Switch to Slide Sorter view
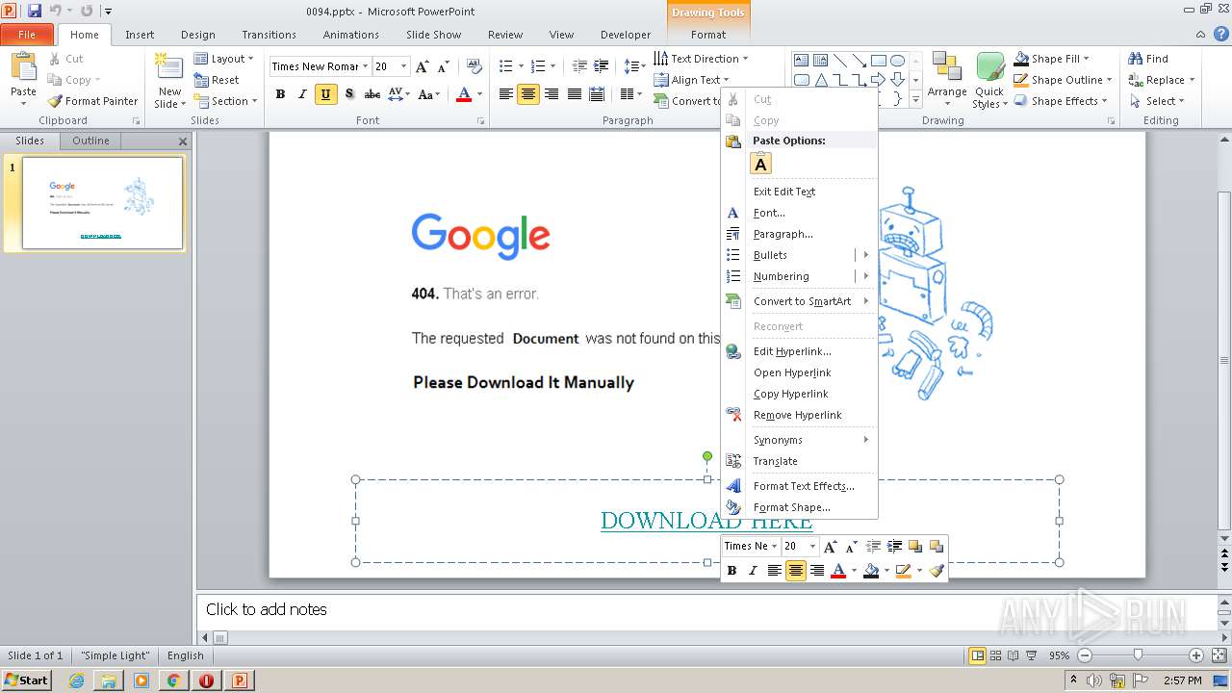The height and width of the screenshot is (693, 1232). tap(996, 655)
